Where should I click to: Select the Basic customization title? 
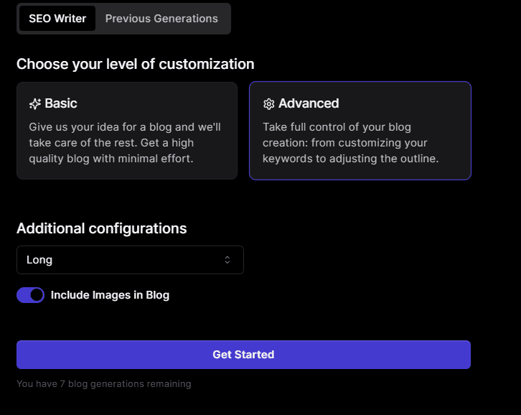(60, 103)
